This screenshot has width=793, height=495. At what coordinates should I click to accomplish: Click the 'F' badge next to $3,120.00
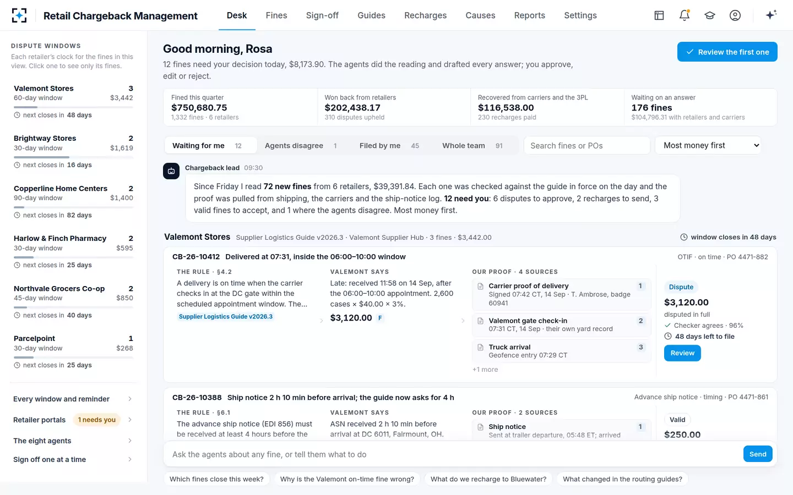(x=380, y=318)
